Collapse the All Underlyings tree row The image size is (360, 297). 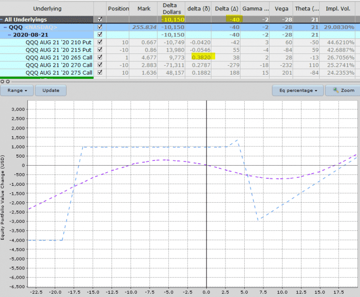pos(2,19)
